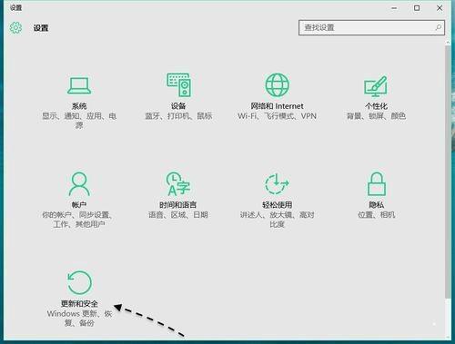This screenshot has width=455, height=344.
Task: Click the 查找设置 search field
Action: (371, 28)
